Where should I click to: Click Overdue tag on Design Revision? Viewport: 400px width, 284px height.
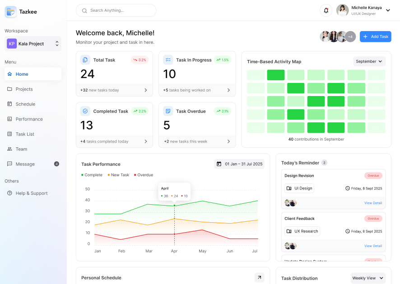coord(373,175)
